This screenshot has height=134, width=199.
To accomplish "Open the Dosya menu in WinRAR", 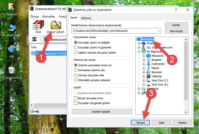I will click(x=35, y=16).
